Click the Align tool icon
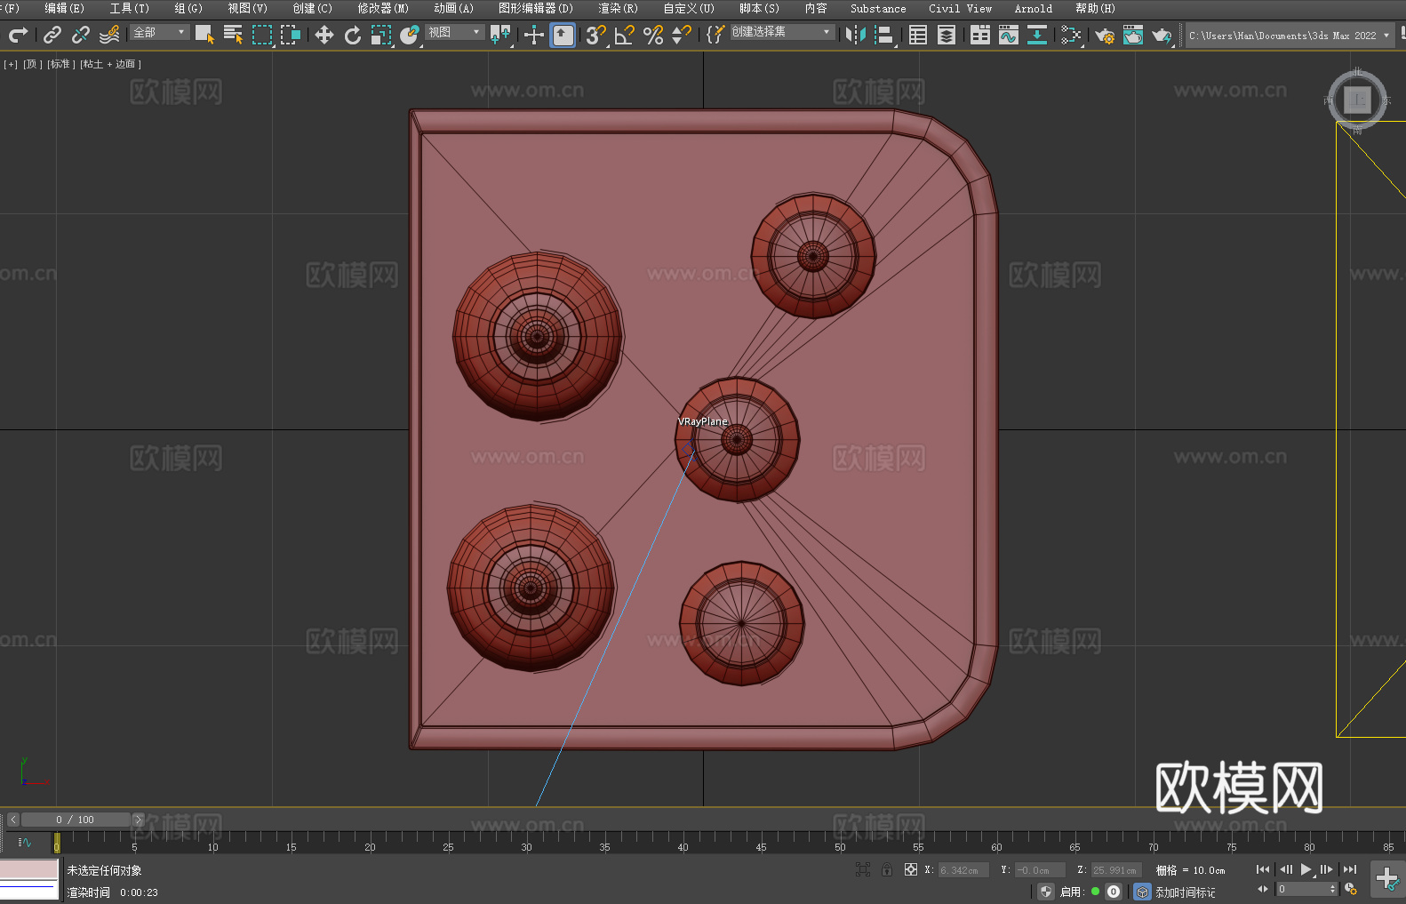Viewport: 1406px width, 904px height. pyautogui.click(x=884, y=35)
